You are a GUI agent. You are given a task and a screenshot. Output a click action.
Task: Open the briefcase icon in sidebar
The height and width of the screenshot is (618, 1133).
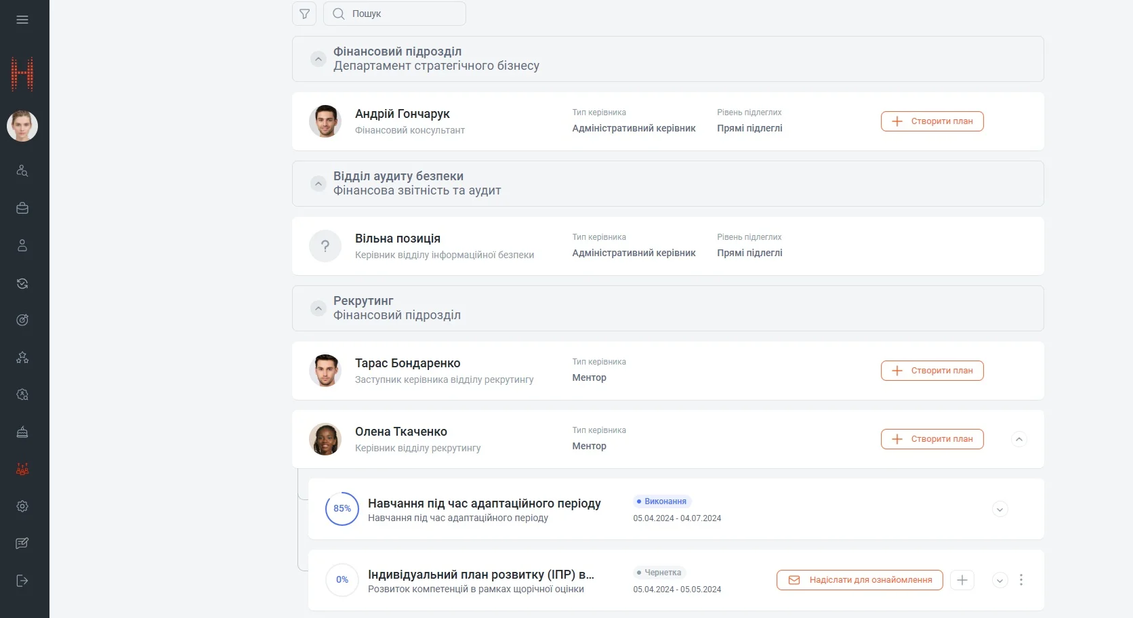pos(22,208)
